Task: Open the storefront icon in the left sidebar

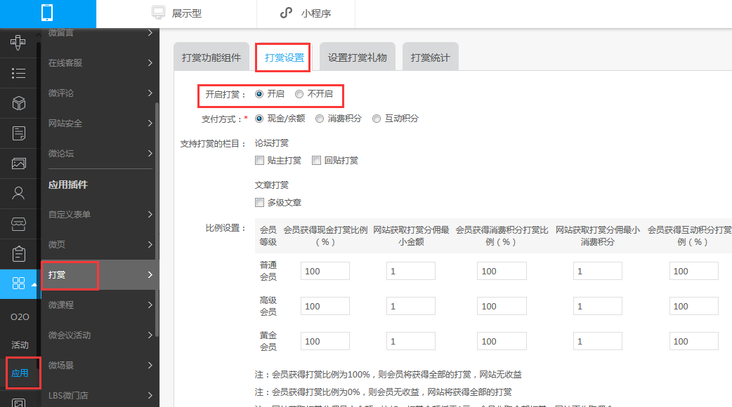Action: click(19, 225)
